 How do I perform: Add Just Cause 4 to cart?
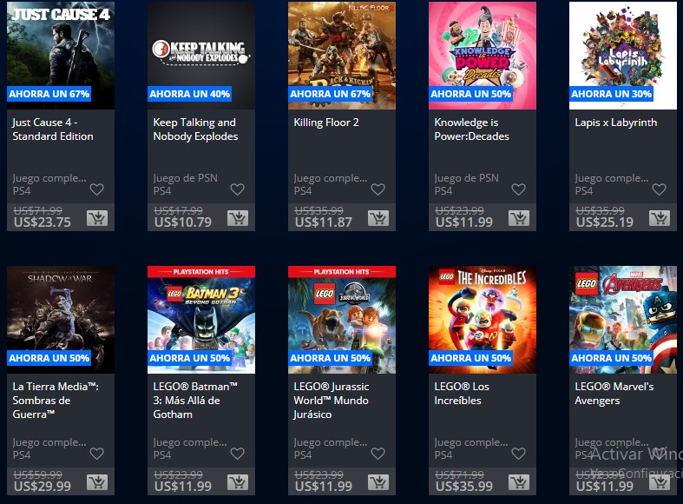pos(97,217)
